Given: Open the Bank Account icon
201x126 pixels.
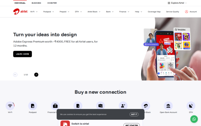Looking at the screenshot, I should pos(168,106).
